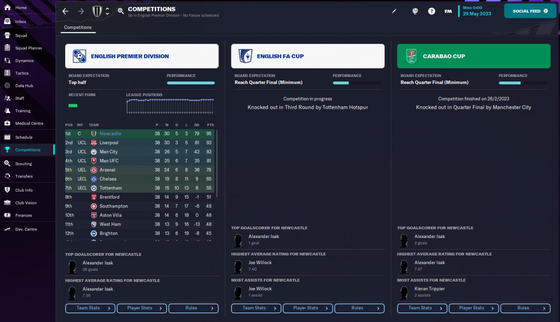Screen dimensions: 560x322
Task: Open the FA Cup Rules
Action: pyautogui.click(x=360, y=308)
